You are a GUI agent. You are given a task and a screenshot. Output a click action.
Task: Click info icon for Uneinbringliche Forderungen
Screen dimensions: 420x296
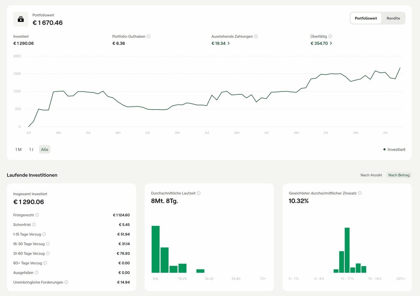click(66, 282)
